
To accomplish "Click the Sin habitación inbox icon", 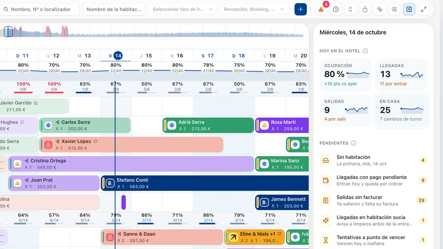I will tap(326, 160).
